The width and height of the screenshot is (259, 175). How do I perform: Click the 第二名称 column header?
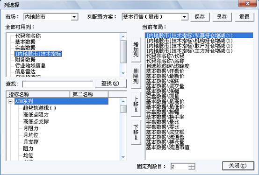click(x=89, y=94)
